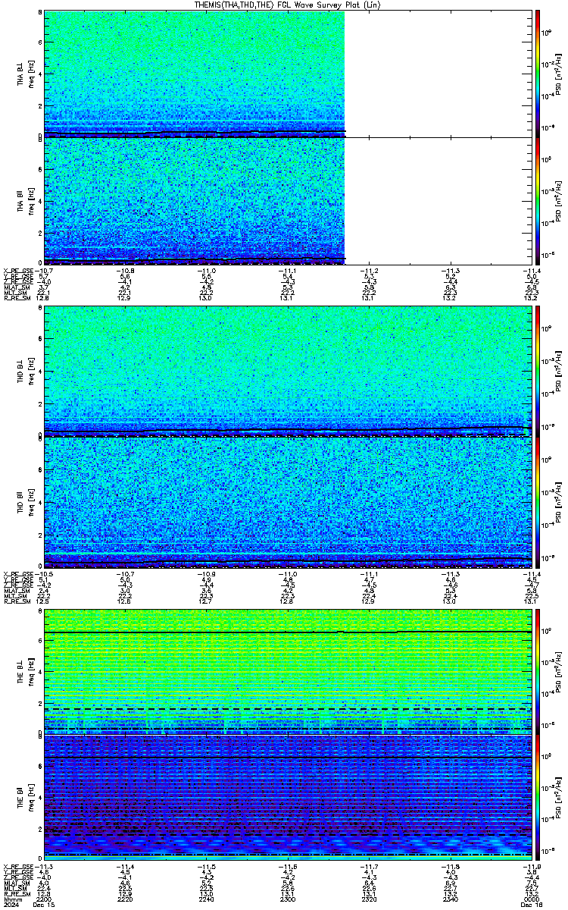The image size is (568, 910).
Task: Click the X_RE_GSE value -10.7 under THA
Action: point(44,271)
